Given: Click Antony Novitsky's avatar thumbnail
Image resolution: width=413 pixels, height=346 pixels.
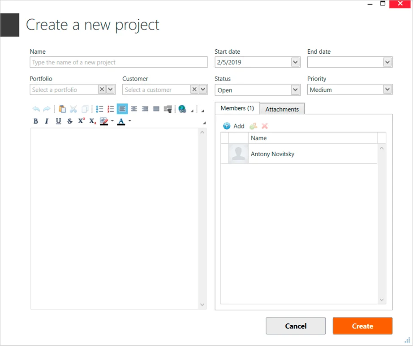Looking at the screenshot, I should [x=238, y=154].
